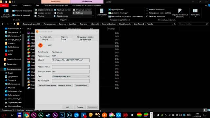Open Google Chrome from the taskbar
210x118 pixels.
[27, 115]
